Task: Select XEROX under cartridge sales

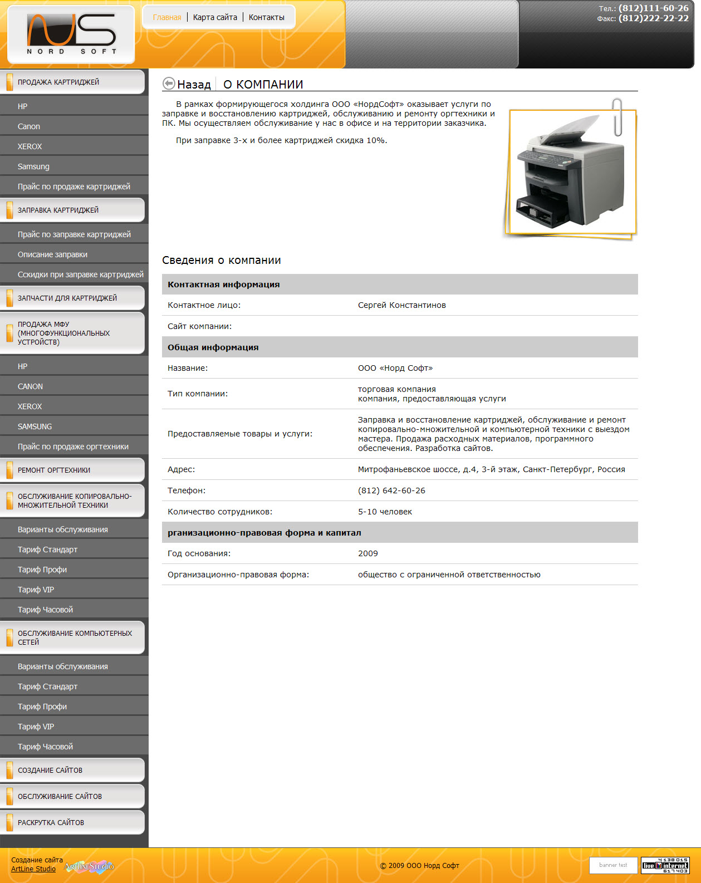Action: 74,146
